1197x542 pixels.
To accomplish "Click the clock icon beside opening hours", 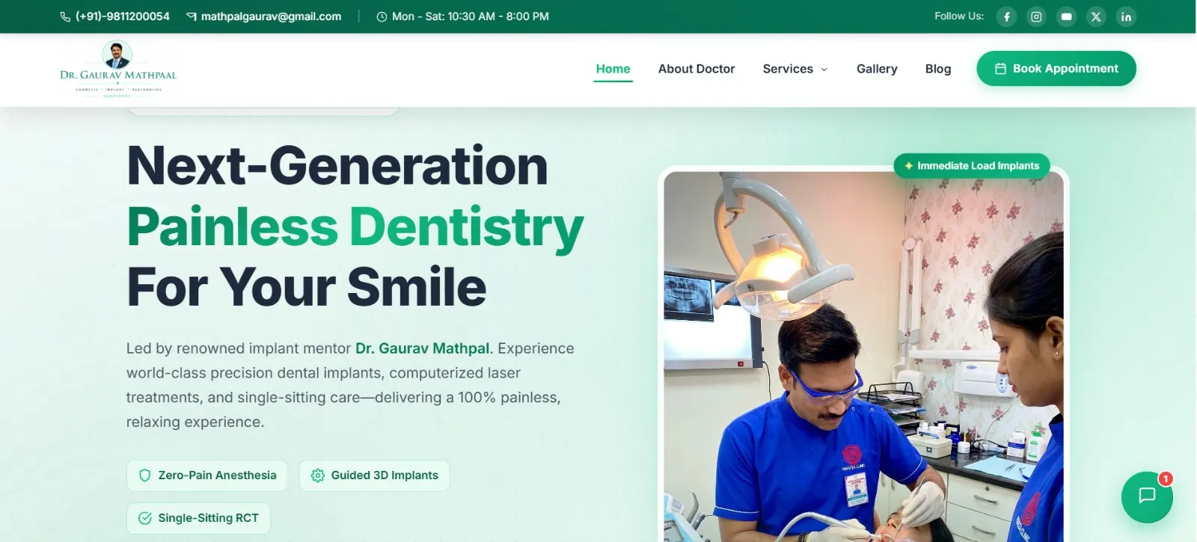I will coord(382,16).
